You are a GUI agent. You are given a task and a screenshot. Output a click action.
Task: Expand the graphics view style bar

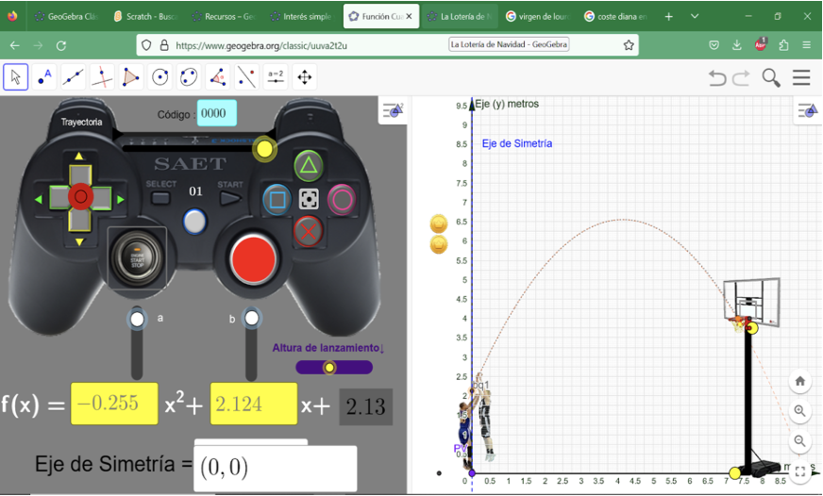click(807, 110)
